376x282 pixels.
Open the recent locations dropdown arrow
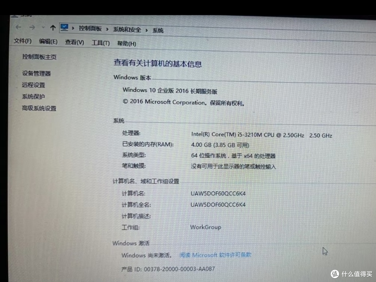[x=44, y=28]
